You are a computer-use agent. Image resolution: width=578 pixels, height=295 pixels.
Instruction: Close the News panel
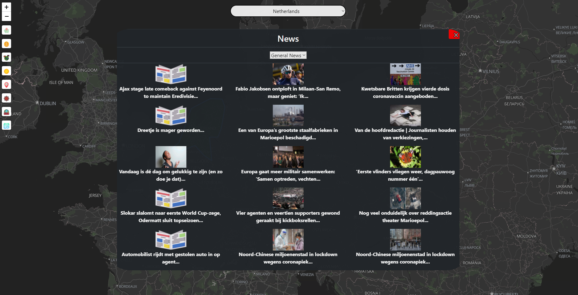click(455, 35)
